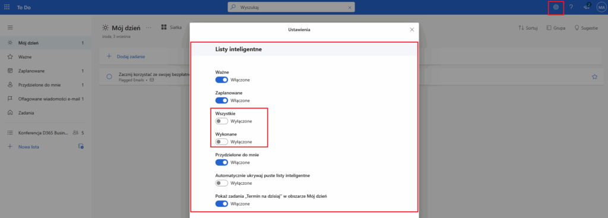Image resolution: width=608 pixels, height=218 pixels.
Task: Star the flagged email task as important
Action: pos(594,77)
